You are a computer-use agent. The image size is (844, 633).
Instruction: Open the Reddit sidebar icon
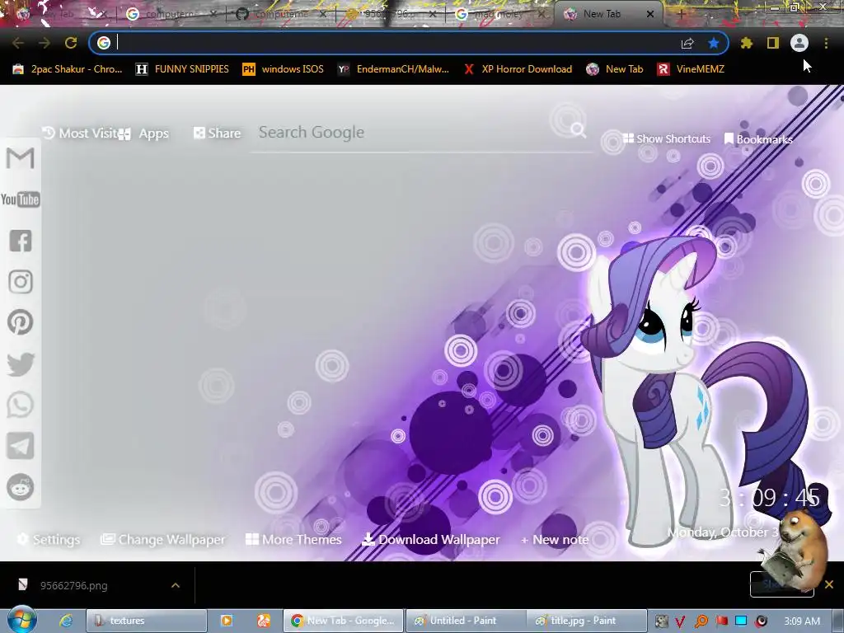(21, 487)
